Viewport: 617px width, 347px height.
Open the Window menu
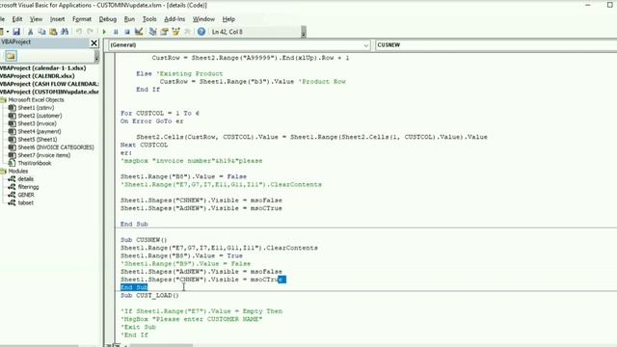point(203,19)
